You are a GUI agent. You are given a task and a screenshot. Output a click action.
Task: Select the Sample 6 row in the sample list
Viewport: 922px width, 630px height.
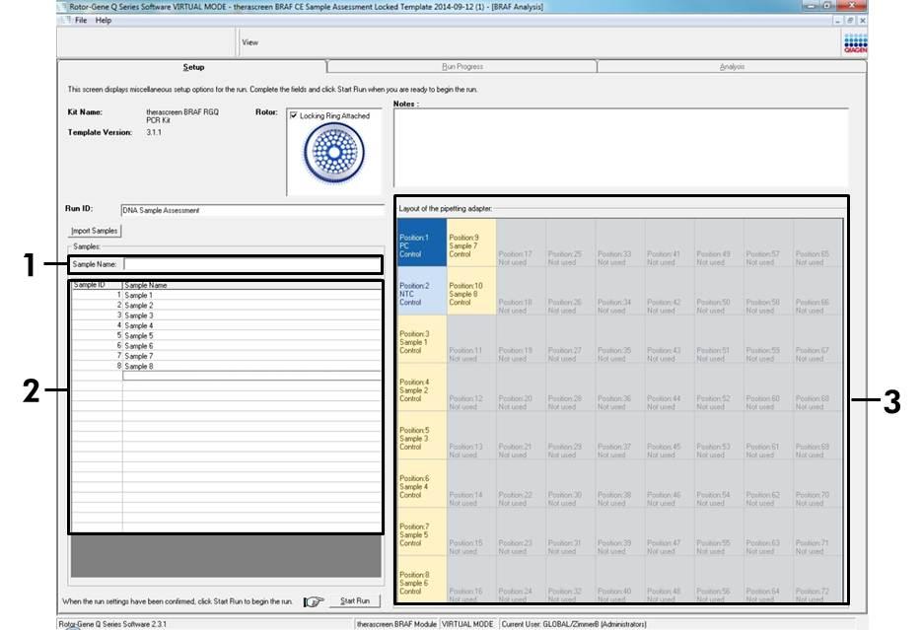[x=227, y=346]
